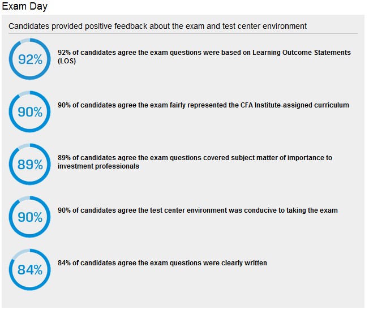This screenshot has height=310, width=369.
Task: Select the first 90% circle about curriculum
Action: 29,111
